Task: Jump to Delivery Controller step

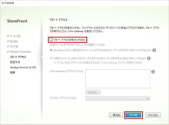Action: tap(20, 52)
